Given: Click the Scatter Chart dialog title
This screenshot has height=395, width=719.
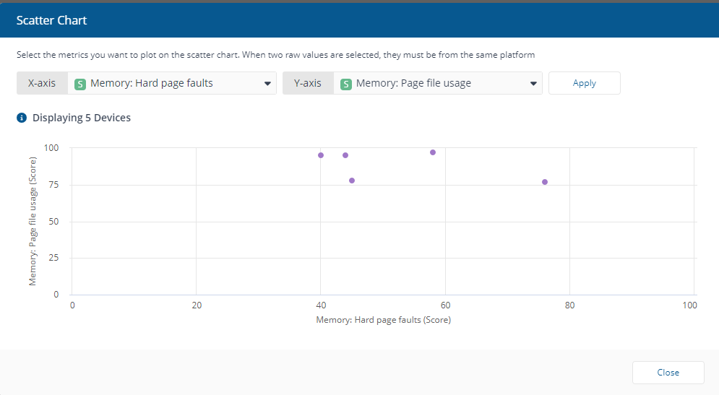Looking at the screenshot, I should click(51, 20).
